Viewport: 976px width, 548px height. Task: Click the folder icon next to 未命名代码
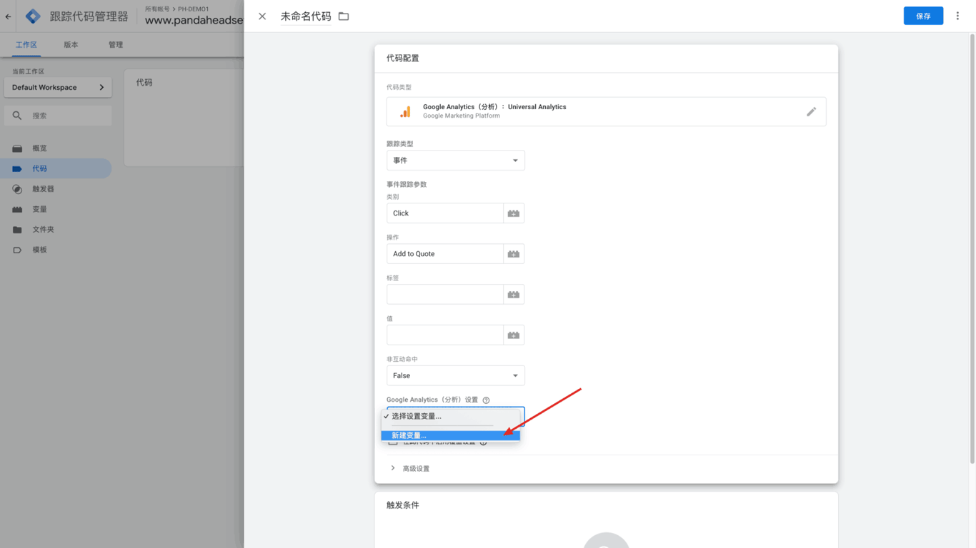(344, 16)
